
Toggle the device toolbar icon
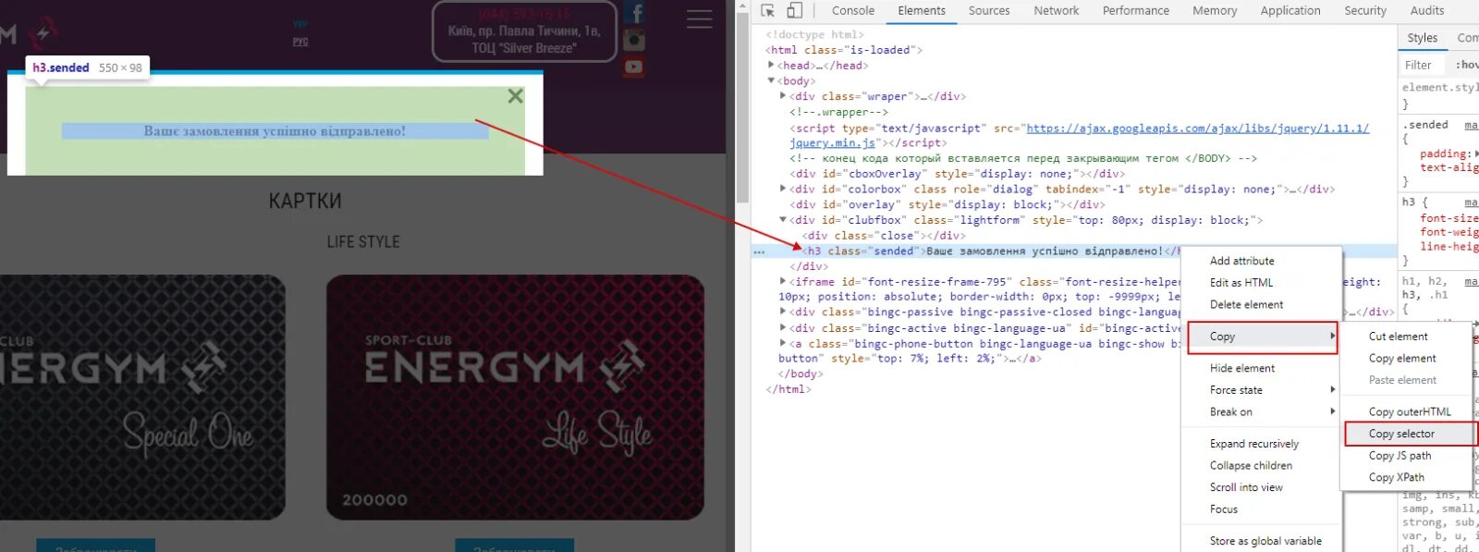794,10
